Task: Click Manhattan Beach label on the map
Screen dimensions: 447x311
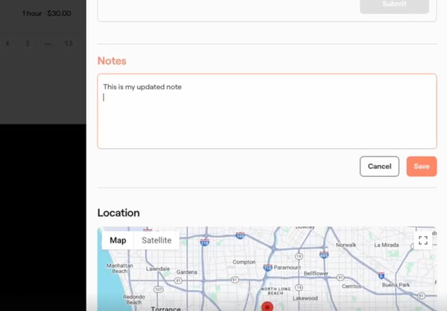Action: pos(119,269)
